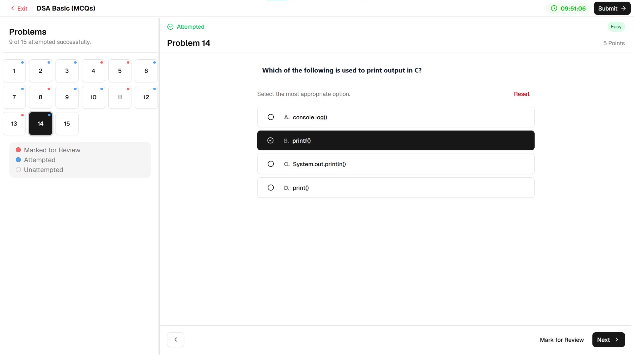Jump to problem 8 tile
Image resolution: width=634 pixels, height=356 pixels.
41,97
